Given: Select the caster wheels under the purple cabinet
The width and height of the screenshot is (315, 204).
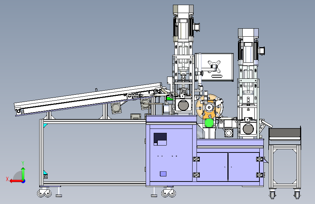Looking at the screenshot, I should [169, 193].
